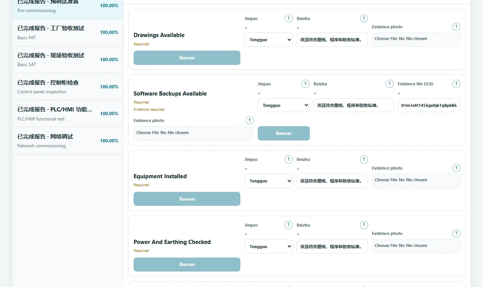
Task: Open Jieguo dropdown for Software Backups Available
Action: click(284, 105)
